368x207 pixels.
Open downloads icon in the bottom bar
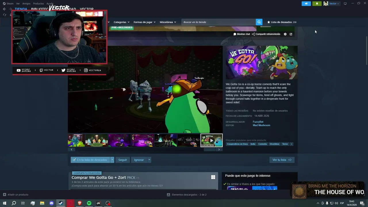pos(168,195)
